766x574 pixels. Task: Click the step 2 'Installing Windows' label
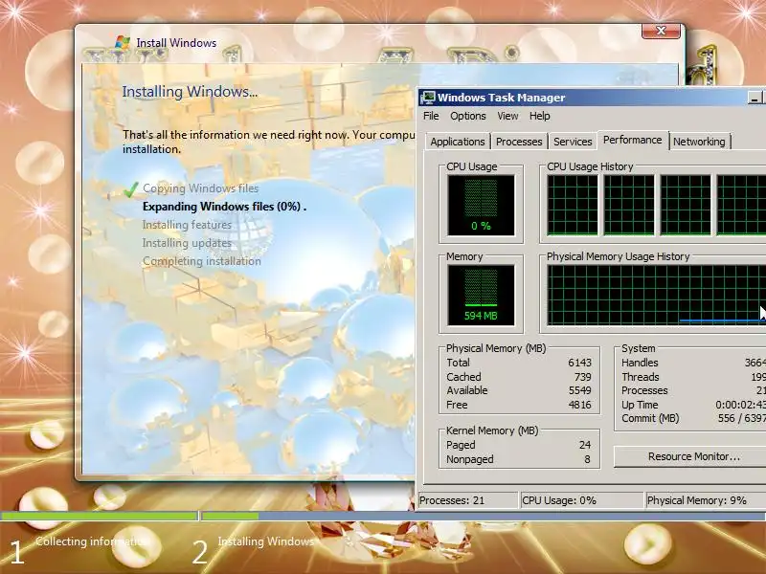(266, 541)
